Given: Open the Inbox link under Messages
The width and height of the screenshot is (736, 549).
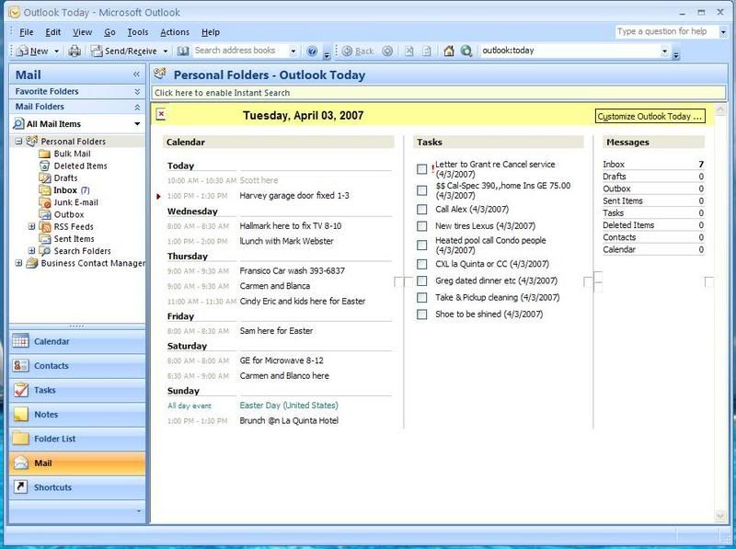Looking at the screenshot, I should [x=614, y=165].
